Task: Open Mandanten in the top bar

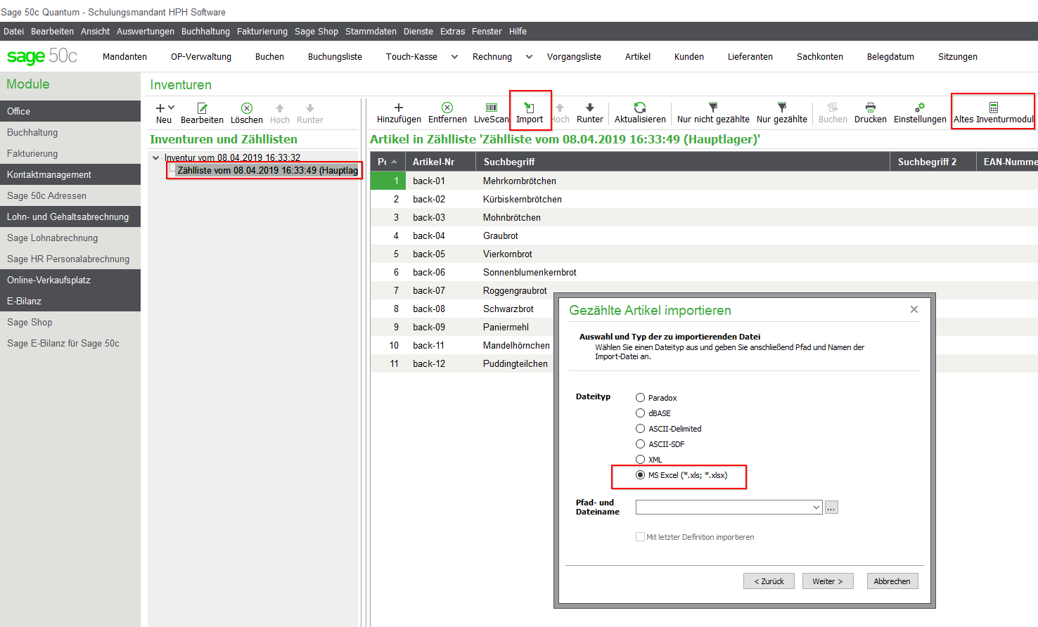Action: point(124,57)
